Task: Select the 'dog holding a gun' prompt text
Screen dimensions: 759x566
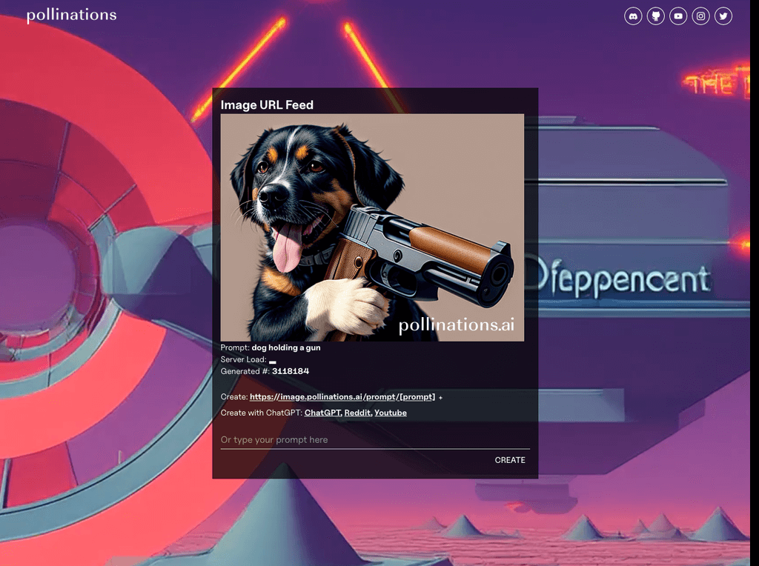Action: point(286,347)
